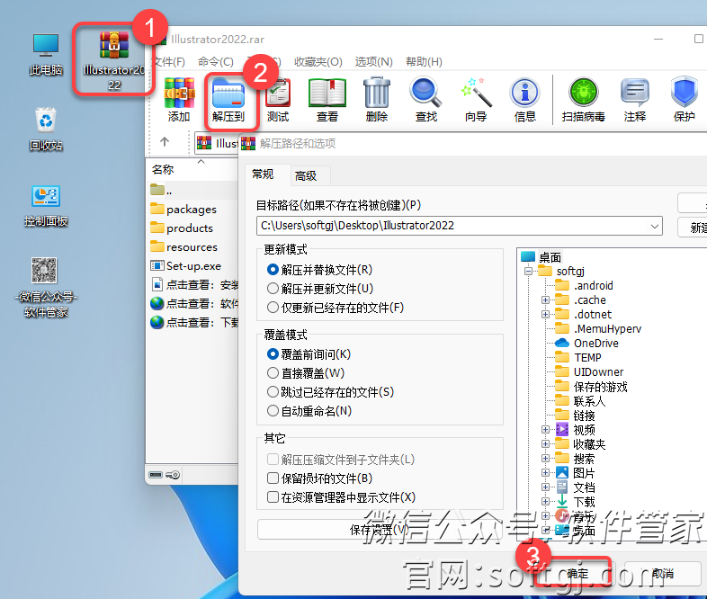Image resolution: width=707 pixels, height=599 pixels.
Task: Open Recycle Bin (回收站) desktop icon
Action: point(46,130)
